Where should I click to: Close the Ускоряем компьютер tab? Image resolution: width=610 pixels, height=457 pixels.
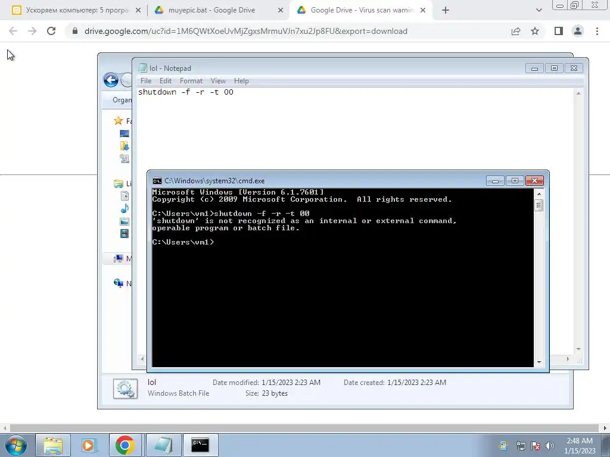[x=138, y=11]
